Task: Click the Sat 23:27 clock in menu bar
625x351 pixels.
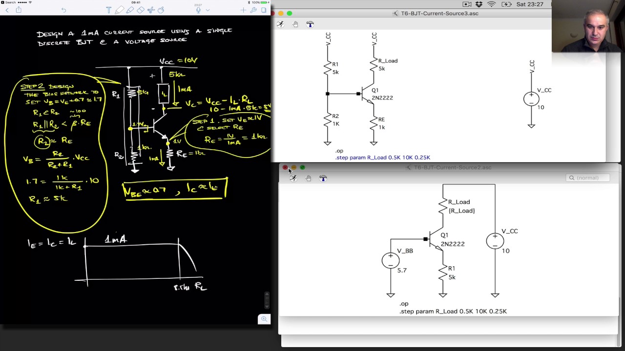Action: (x=529, y=4)
